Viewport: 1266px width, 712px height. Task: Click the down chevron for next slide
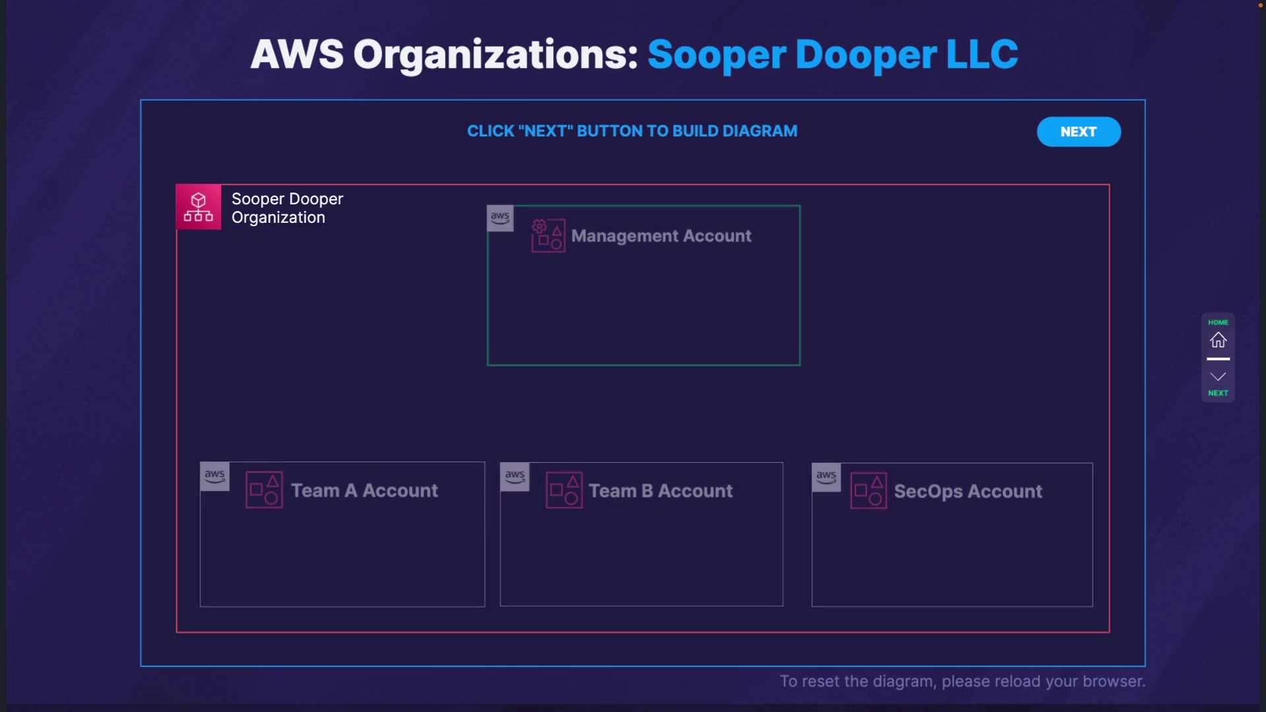click(1218, 376)
